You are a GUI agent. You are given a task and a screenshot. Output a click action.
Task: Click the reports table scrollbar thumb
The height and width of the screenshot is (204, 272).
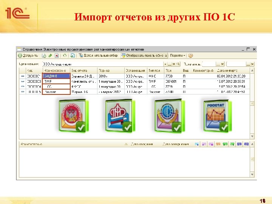252,104
